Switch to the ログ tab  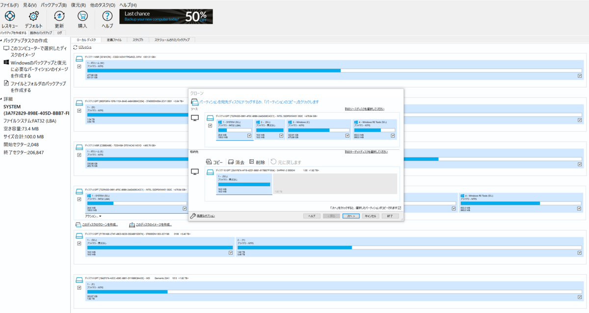coord(59,33)
